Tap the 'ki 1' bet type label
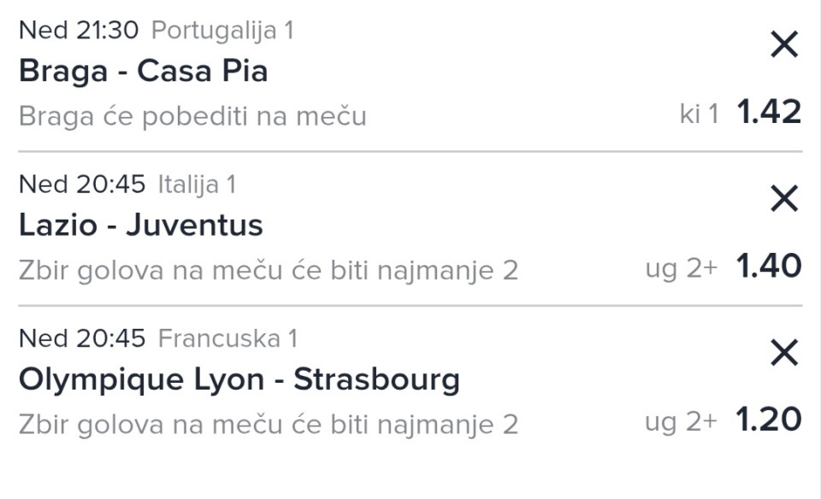The height and width of the screenshot is (499, 821). 699,114
